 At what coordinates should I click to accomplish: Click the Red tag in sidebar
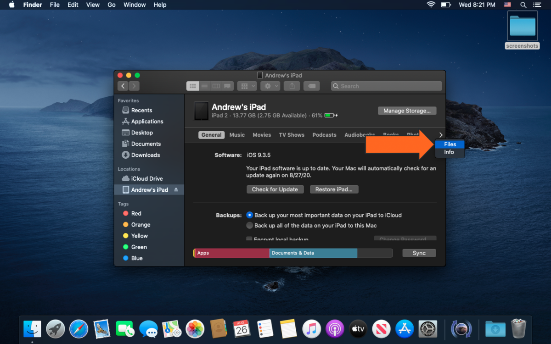[x=136, y=214]
